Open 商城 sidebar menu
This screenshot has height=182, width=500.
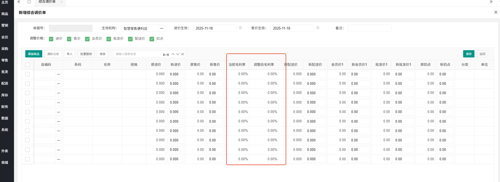pyautogui.click(x=5, y=163)
